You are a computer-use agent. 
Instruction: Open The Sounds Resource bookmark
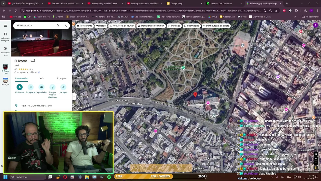click(168, 17)
